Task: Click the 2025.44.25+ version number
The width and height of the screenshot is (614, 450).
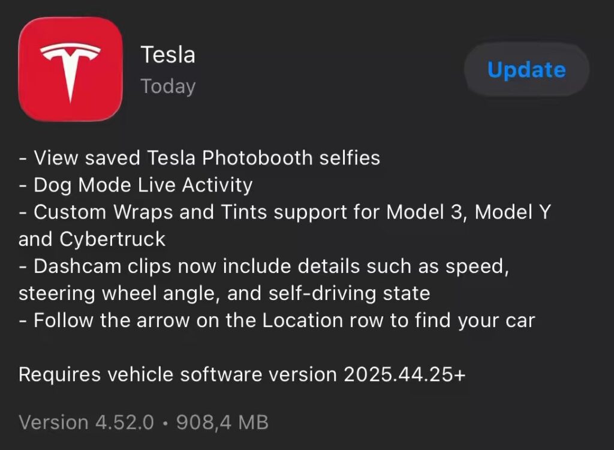Action: [405, 374]
